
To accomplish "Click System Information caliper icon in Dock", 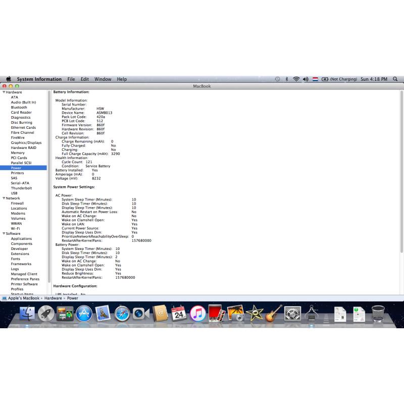I will [312, 313].
